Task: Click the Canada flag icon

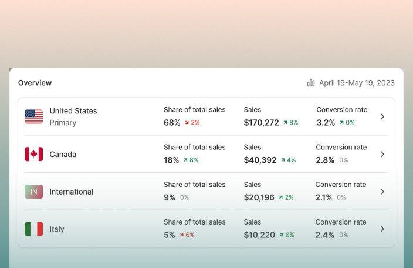Action: pyautogui.click(x=33, y=154)
